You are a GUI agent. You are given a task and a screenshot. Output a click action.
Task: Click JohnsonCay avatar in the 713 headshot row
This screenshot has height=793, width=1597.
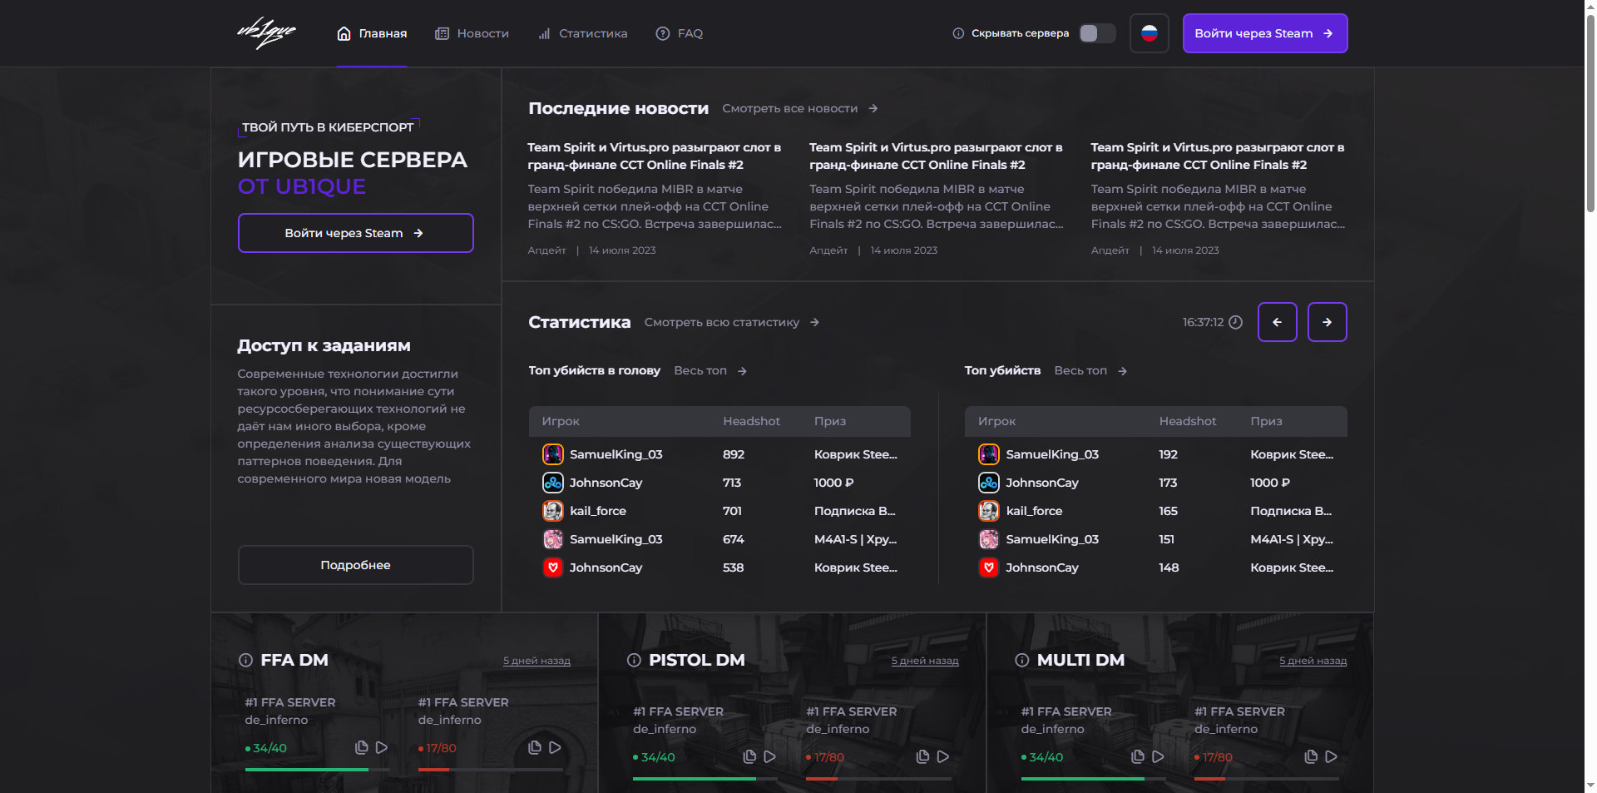[553, 483]
